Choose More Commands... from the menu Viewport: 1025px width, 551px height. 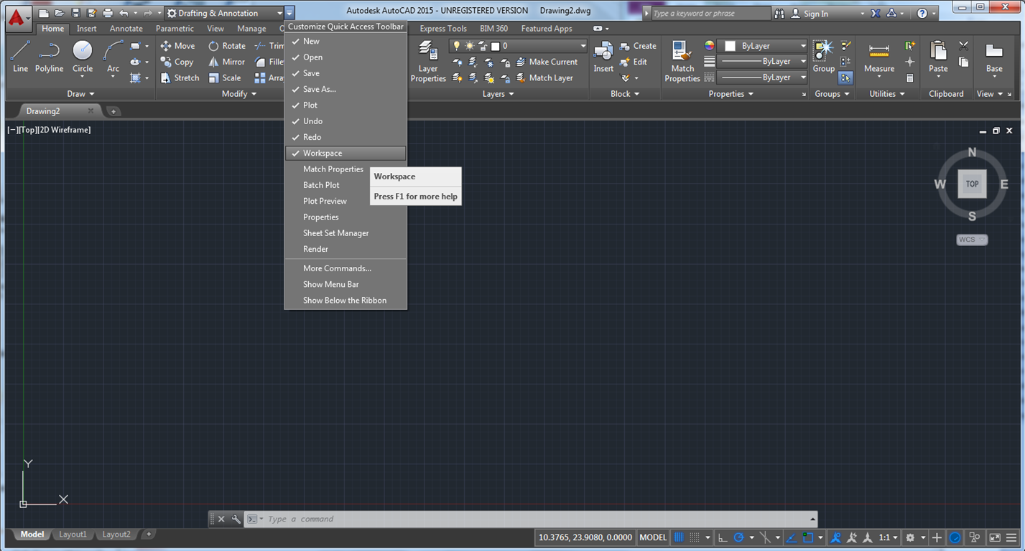(x=345, y=268)
